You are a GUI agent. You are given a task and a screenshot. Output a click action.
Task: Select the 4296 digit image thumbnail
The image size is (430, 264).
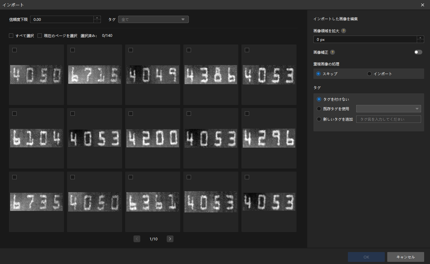(x=269, y=138)
